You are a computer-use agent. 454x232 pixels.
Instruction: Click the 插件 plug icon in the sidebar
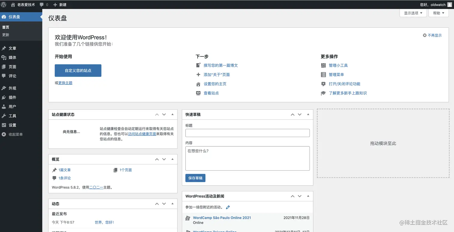pos(4,97)
